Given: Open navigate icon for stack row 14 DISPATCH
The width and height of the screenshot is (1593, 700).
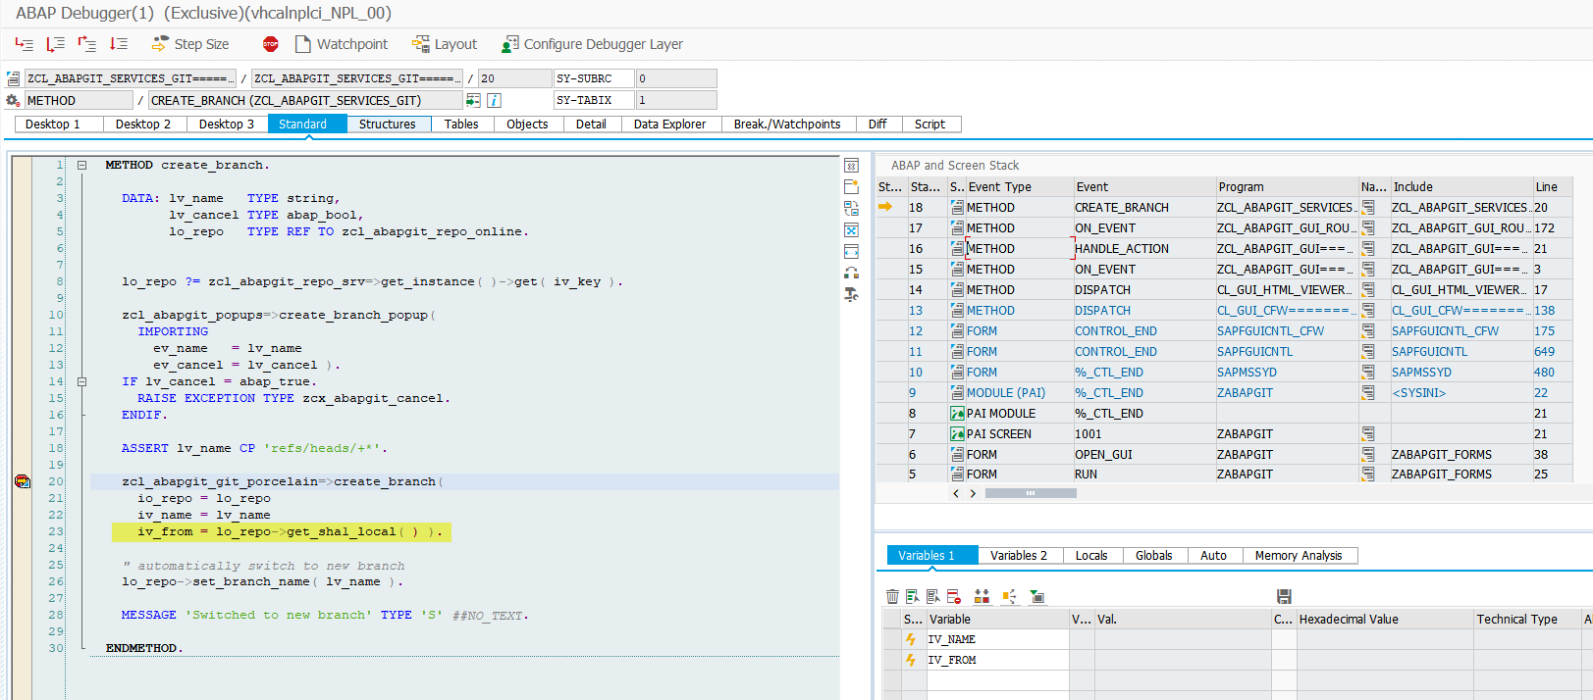Looking at the screenshot, I should coord(1368,290).
